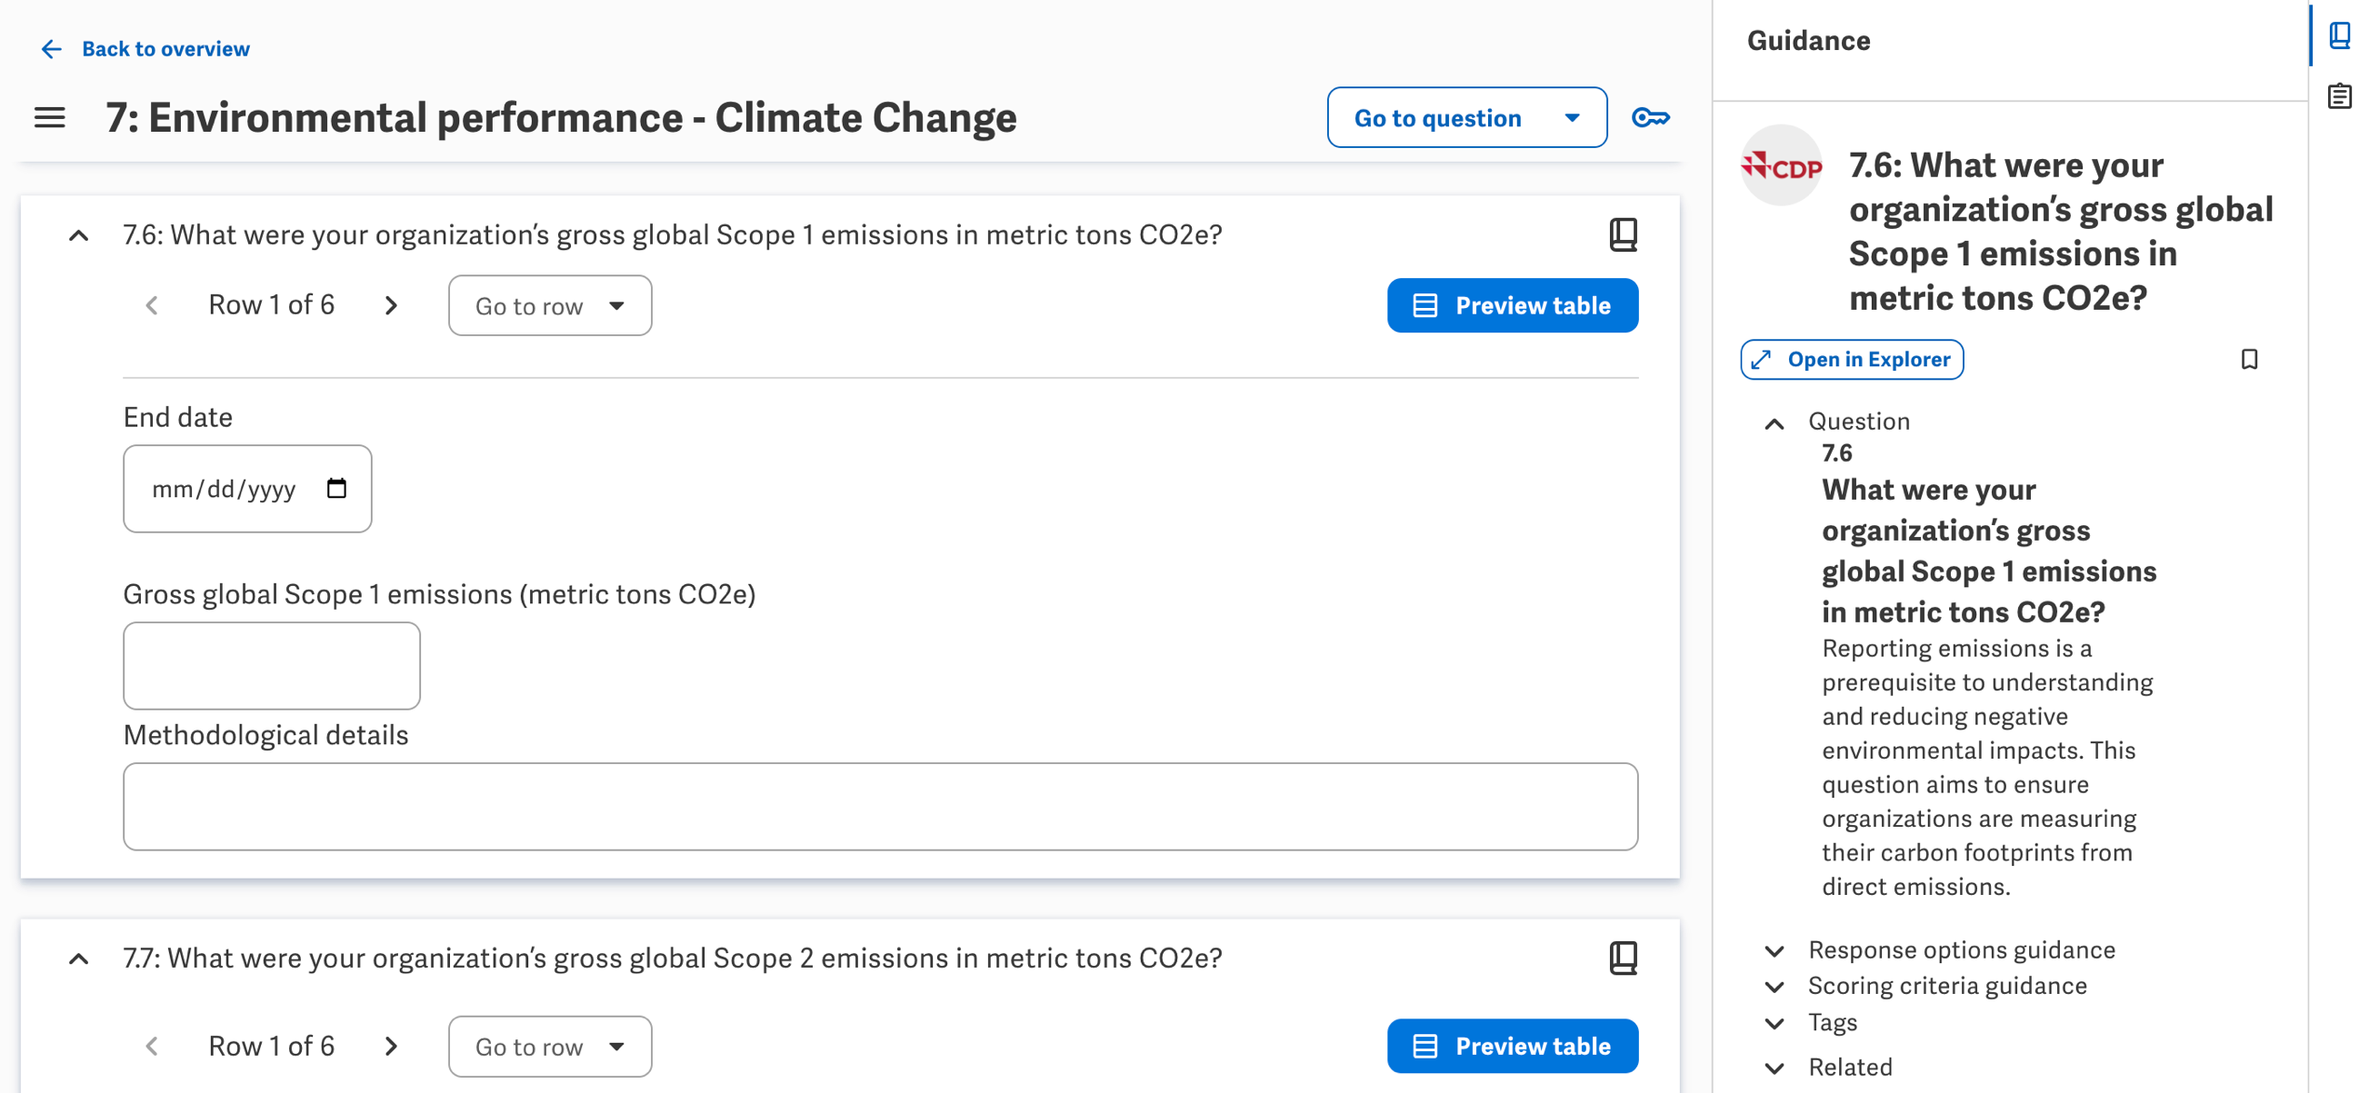Click Open in Explorer in the Guidance panel
2369x1093 pixels.
[1851, 359]
